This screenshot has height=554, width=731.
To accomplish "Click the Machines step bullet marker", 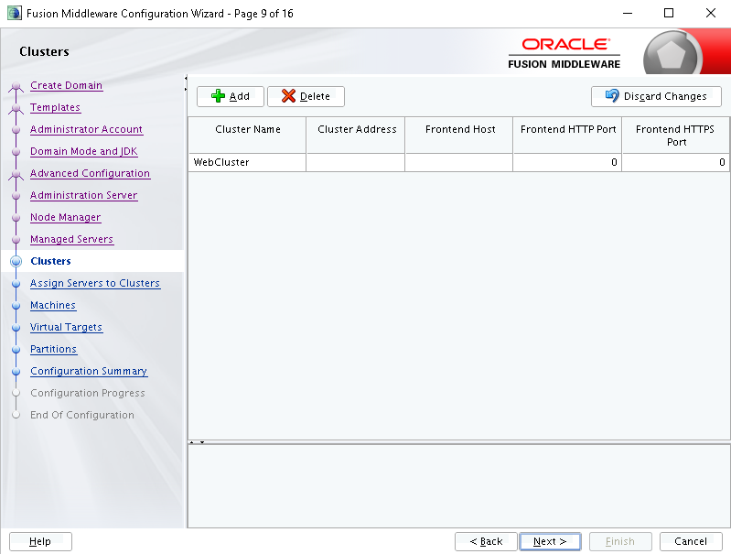I will (16, 306).
